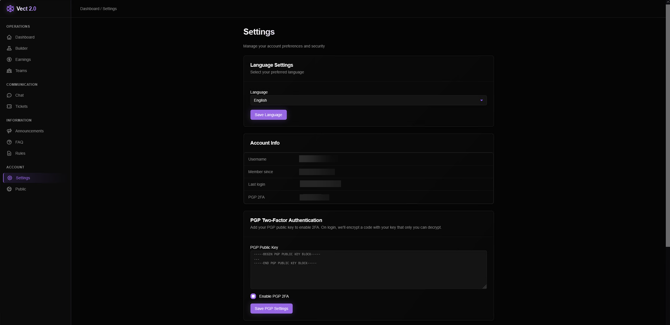Screen dimensions: 670x325
Task: Click the Chat speech bubble icon
Action: point(10,95)
